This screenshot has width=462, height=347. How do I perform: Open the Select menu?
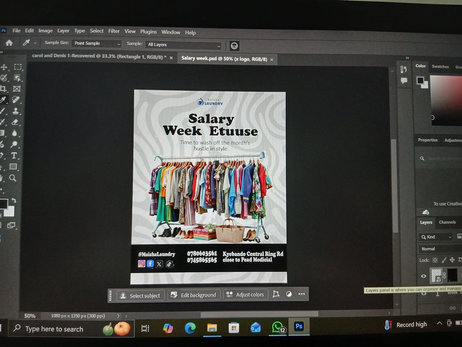(x=97, y=31)
